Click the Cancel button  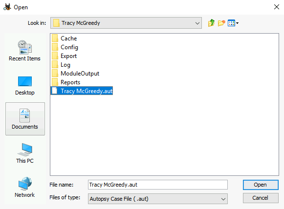pyautogui.click(x=261, y=198)
